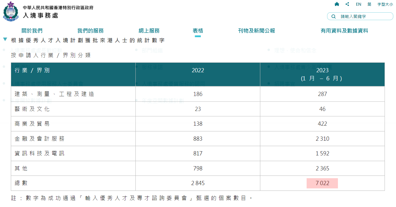This screenshot has width=396, height=207.
Task: Open the 有用資料及數據資料 menu
Action: pos(344,31)
